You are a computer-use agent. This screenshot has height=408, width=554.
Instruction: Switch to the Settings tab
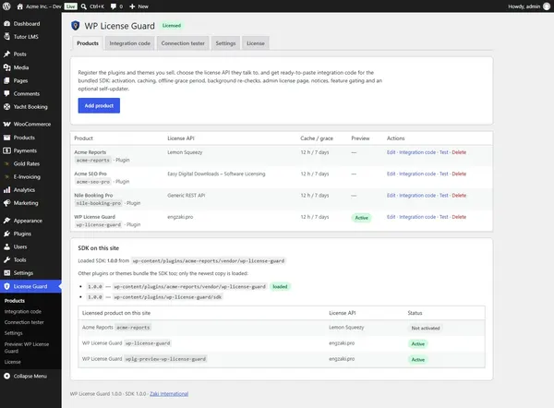(x=225, y=43)
